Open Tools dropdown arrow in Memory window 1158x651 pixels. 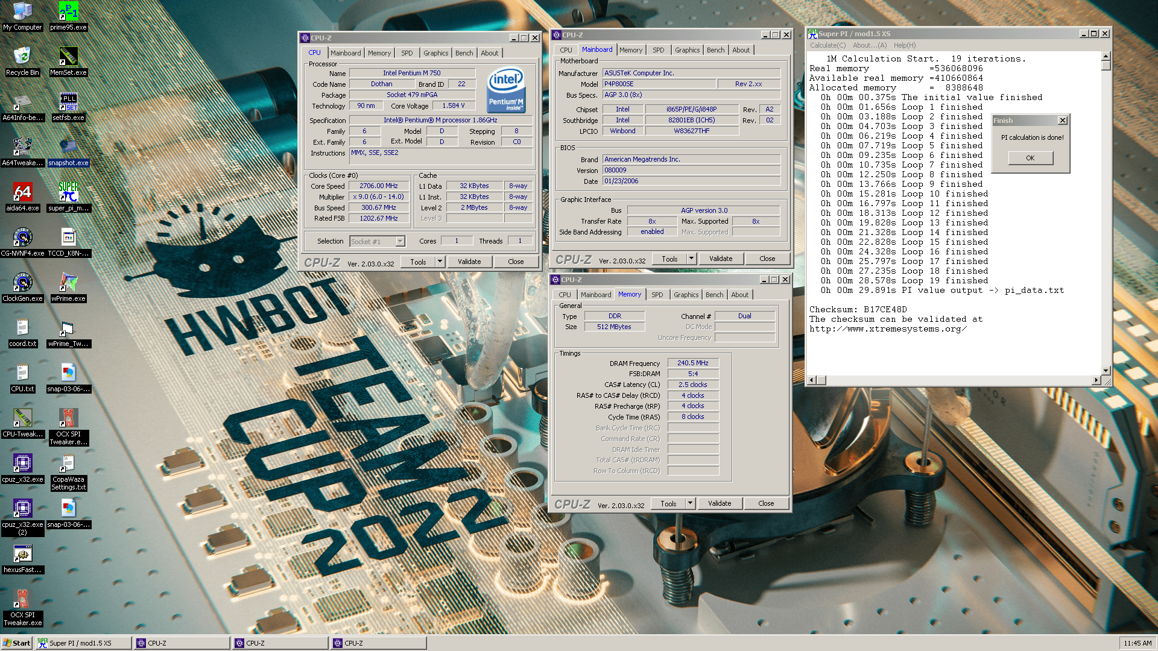(x=690, y=503)
